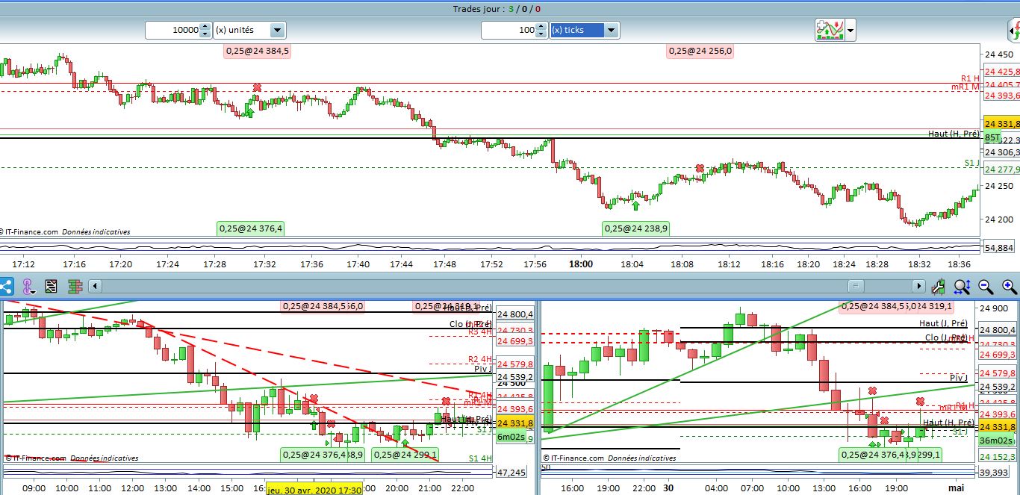Step the 10000 quantity spinner
Screen dimensions: 1020x495
(205, 30)
